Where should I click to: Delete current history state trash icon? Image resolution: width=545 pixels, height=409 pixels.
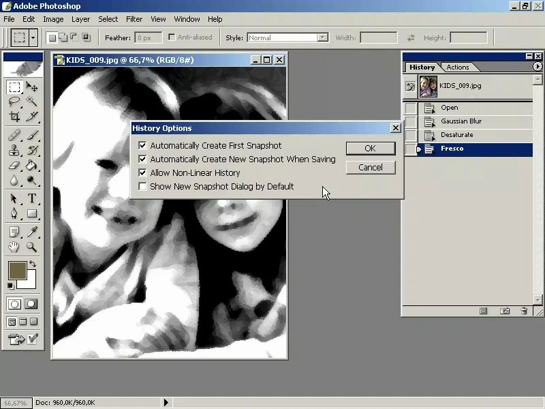point(524,311)
